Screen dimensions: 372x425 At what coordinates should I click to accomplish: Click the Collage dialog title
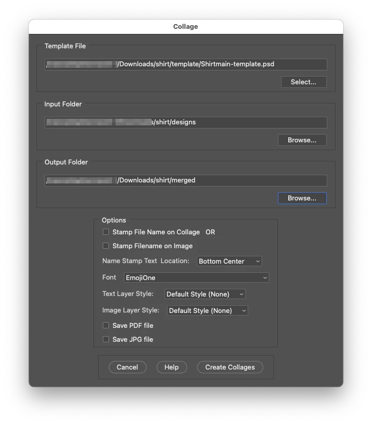pyautogui.click(x=185, y=27)
